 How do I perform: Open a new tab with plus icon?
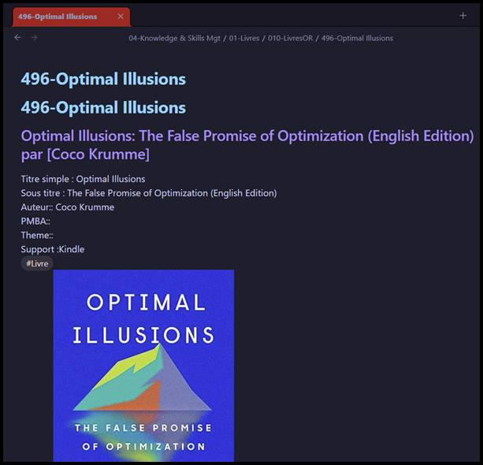pyautogui.click(x=463, y=16)
